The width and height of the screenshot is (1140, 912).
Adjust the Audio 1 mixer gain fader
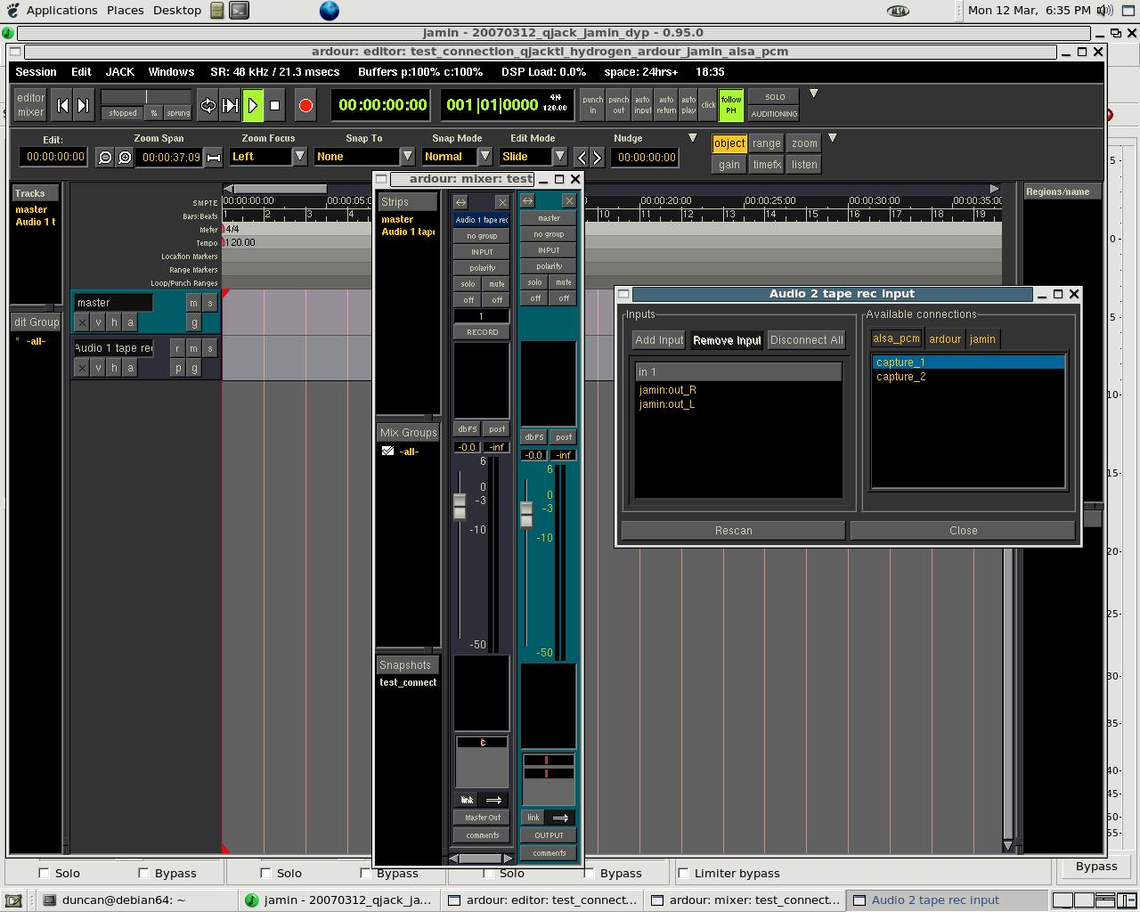[460, 505]
